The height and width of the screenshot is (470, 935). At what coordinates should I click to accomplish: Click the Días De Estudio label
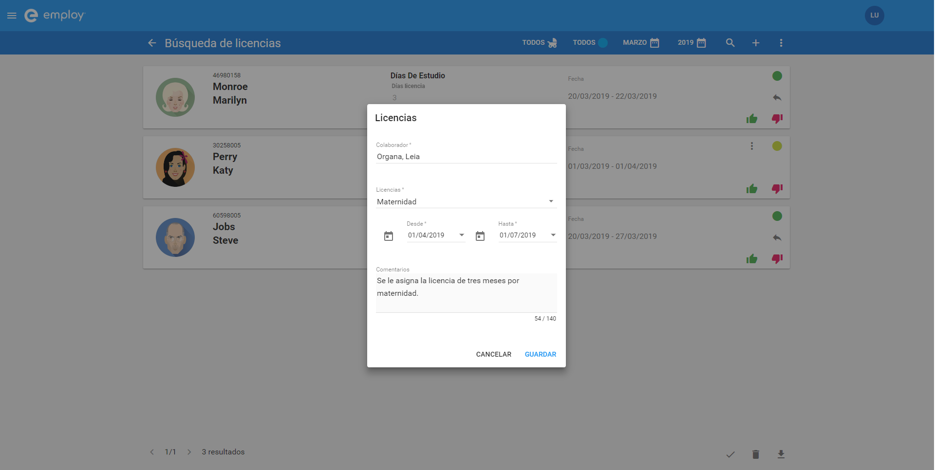(x=418, y=75)
